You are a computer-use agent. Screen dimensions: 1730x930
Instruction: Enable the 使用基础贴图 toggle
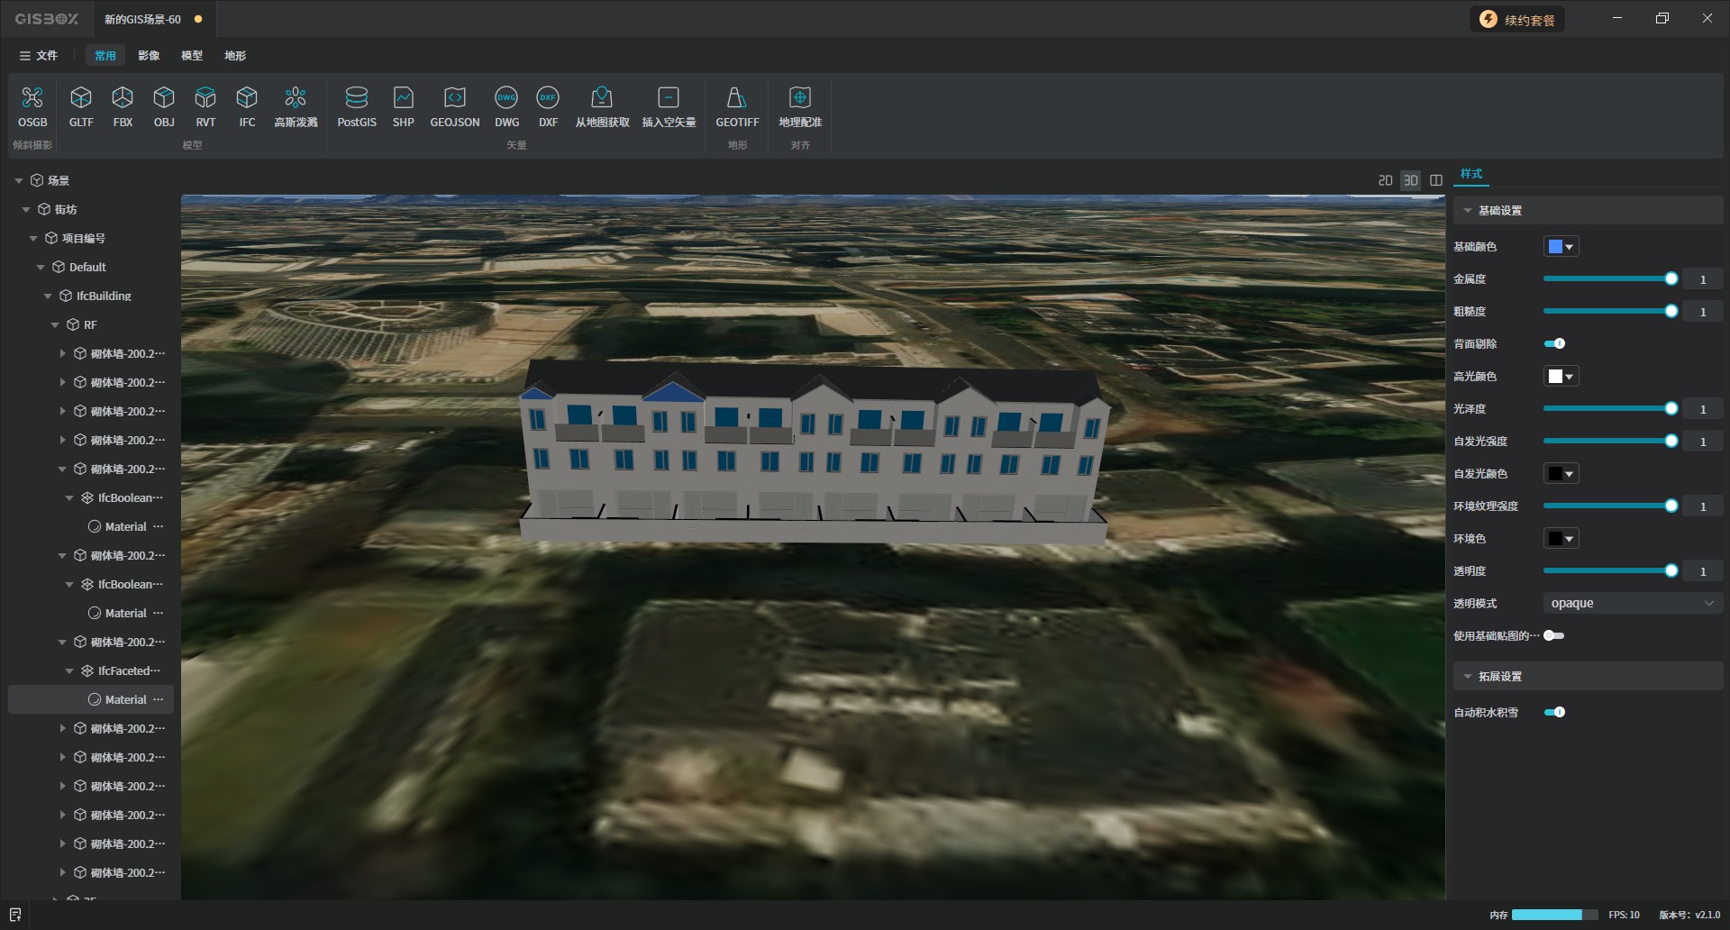pyautogui.click(x=1553, y=635)
